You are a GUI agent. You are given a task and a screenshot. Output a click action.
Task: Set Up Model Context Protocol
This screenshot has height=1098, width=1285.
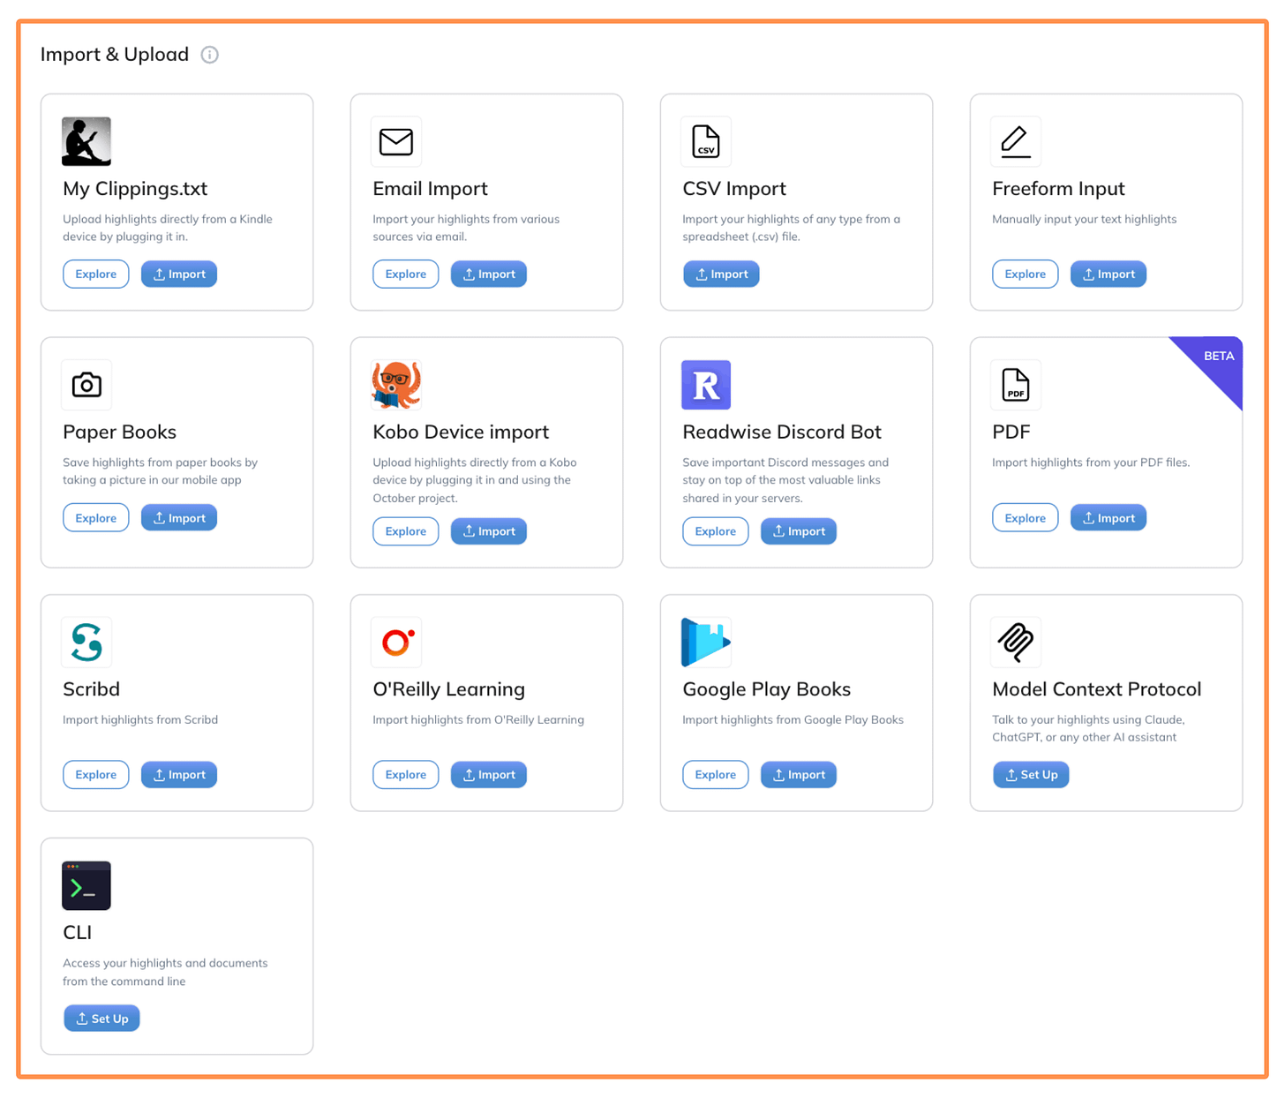[1031, 775]
